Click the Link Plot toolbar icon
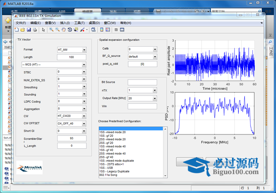The height and width of the screenshot is (193, 276). (x=93, y=30)
